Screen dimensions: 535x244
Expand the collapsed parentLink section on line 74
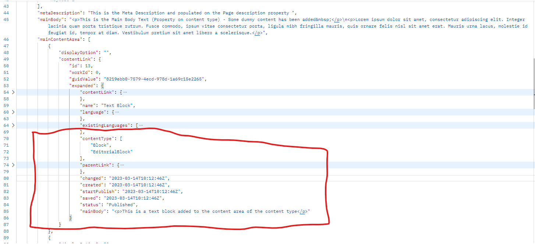[x=13, y=165]
